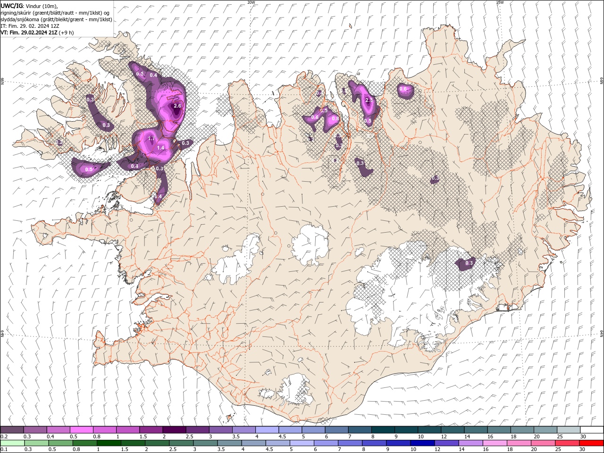Click the 0.1 number under the bottom legend row

(3, 450)
